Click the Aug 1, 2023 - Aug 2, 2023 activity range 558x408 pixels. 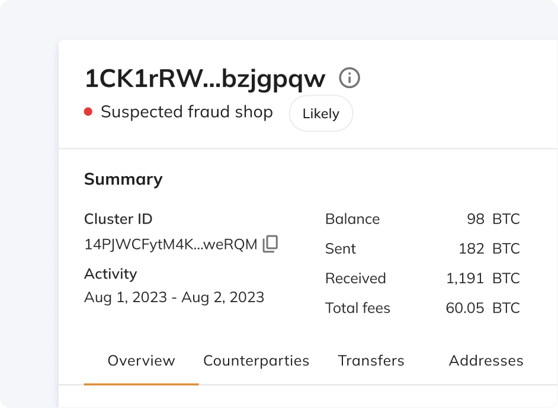click(x=174, y=297)
